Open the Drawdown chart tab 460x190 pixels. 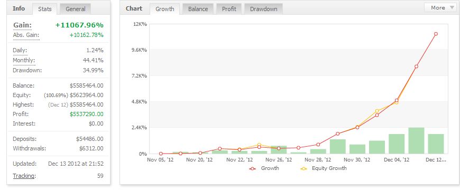pos(263,9)
